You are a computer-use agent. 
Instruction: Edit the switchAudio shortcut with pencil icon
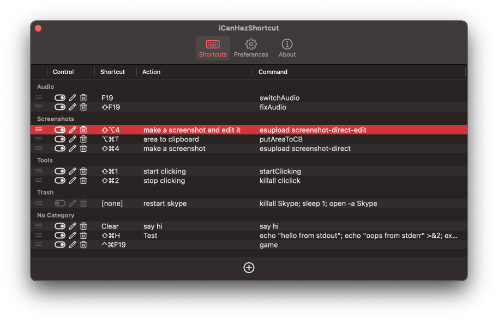tap(73, 97)
